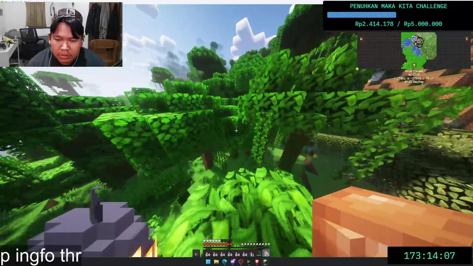Select the hotbar item stack of 25

(x=266, y=254)
